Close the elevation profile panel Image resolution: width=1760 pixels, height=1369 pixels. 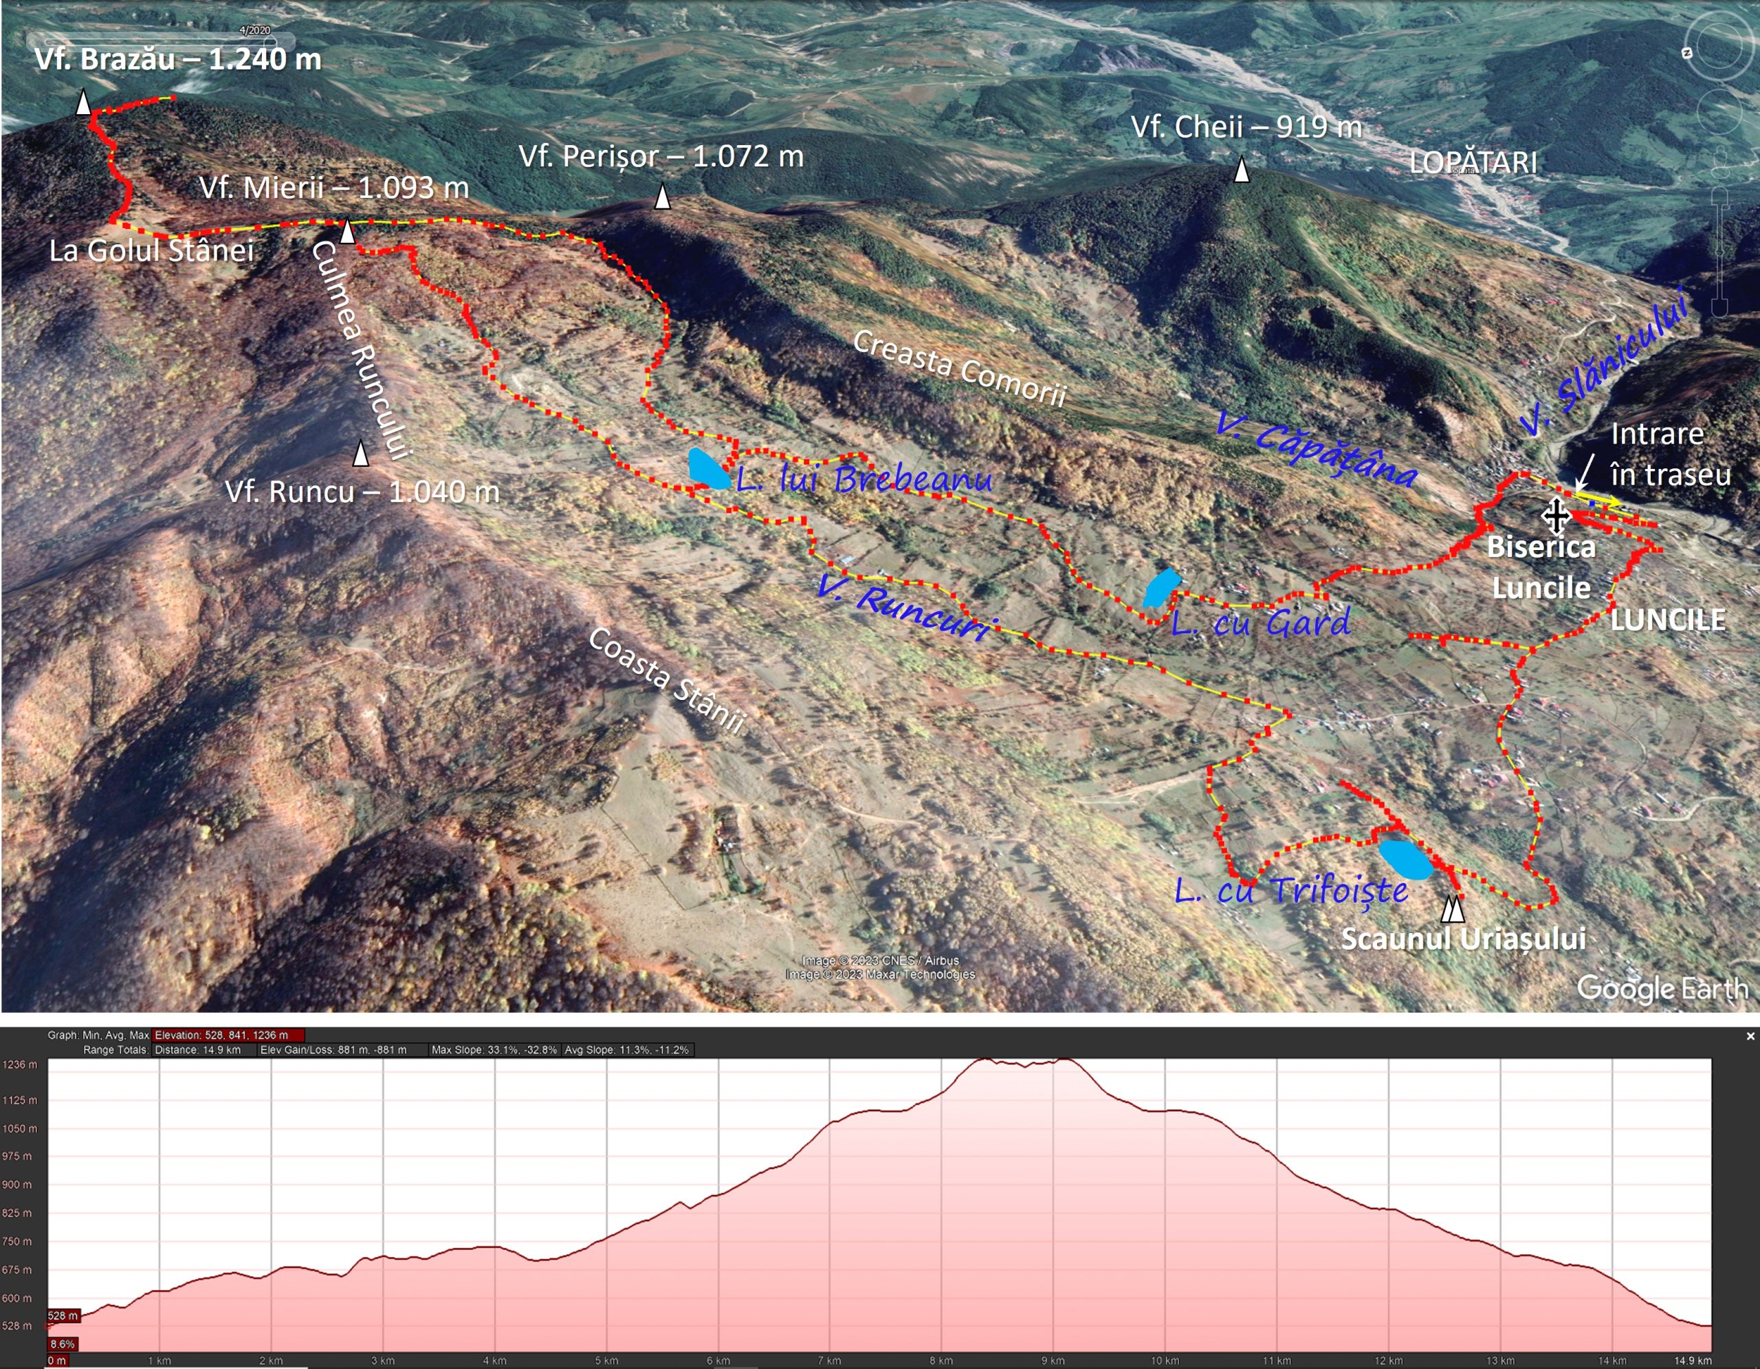pyautogui.click(x=1750, y=1036)
